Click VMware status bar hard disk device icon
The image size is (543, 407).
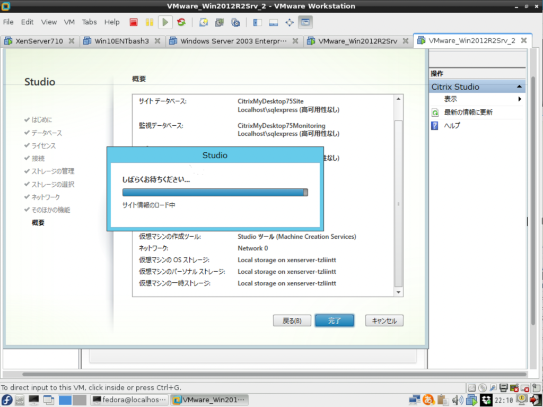coord(471,387)
